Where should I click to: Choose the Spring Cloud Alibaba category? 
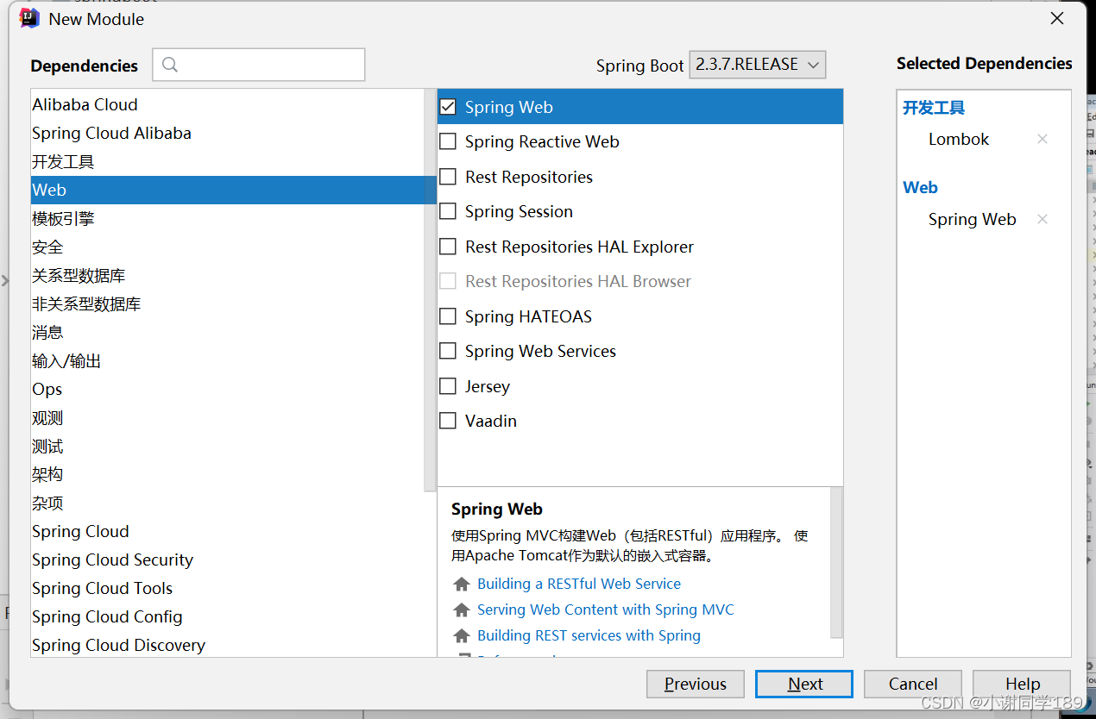228,133
